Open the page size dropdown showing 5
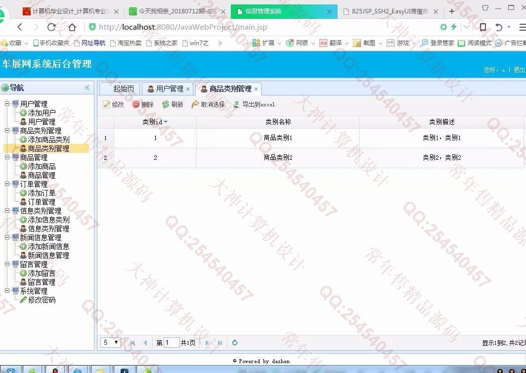This screenshot has height=373, width=526. pyautogui.click(x=111, y=342)
